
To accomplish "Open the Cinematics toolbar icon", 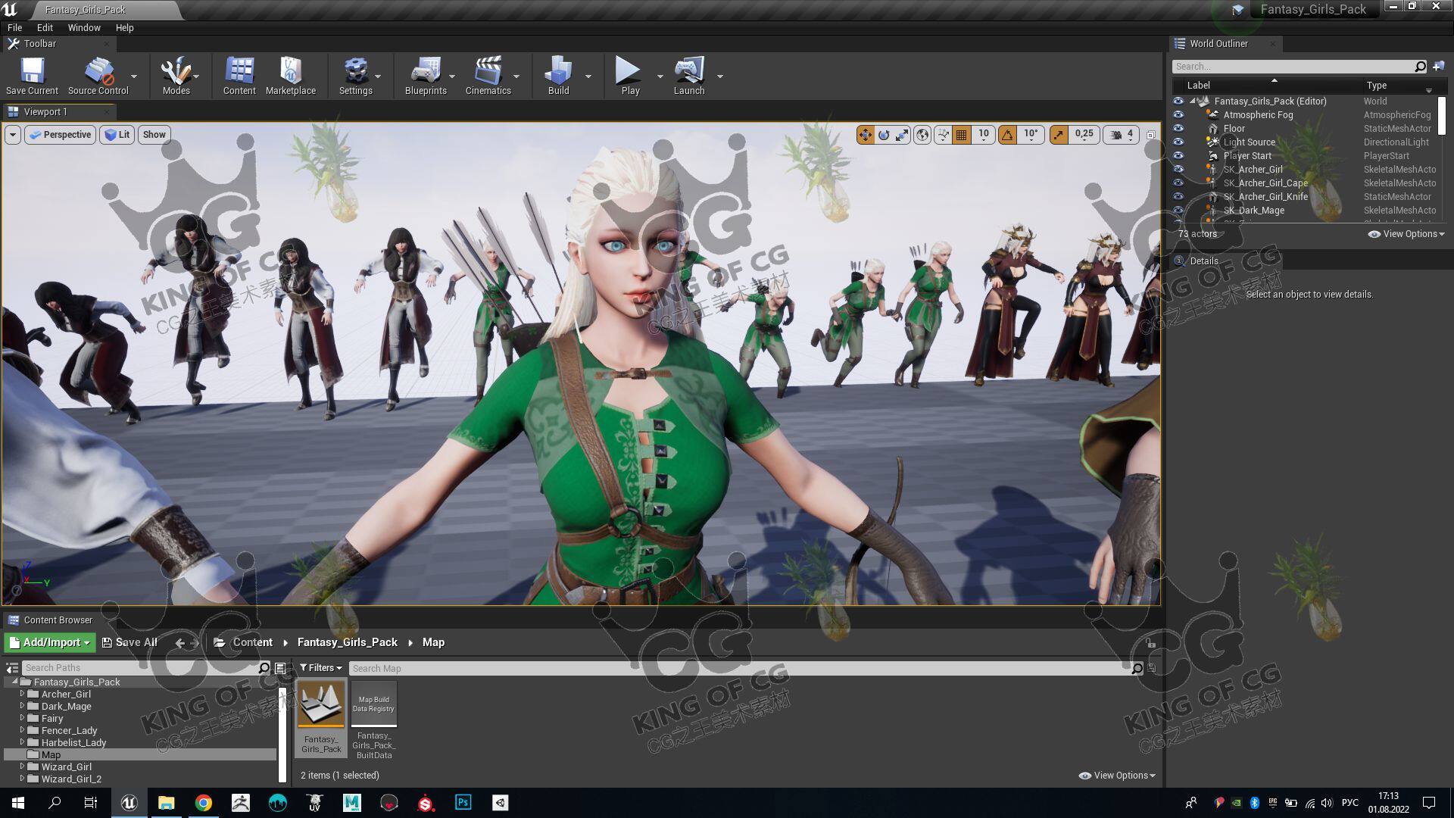I will [488, 71].
